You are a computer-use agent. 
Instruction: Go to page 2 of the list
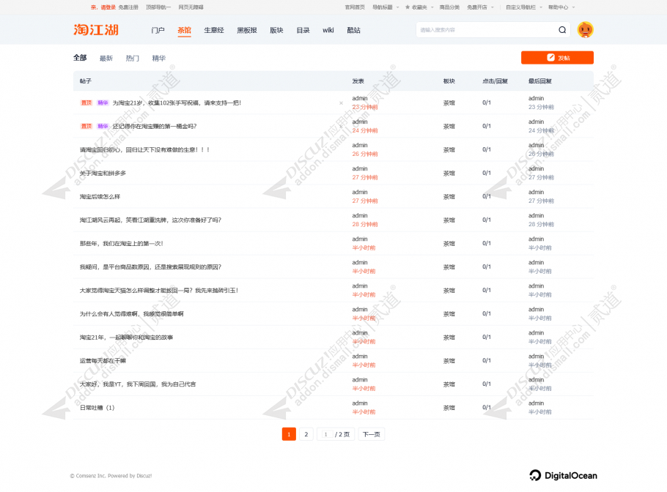click(306, 434)
